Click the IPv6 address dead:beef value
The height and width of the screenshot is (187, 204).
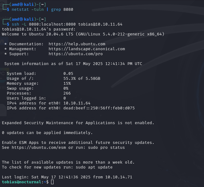(x=99, y=108)
